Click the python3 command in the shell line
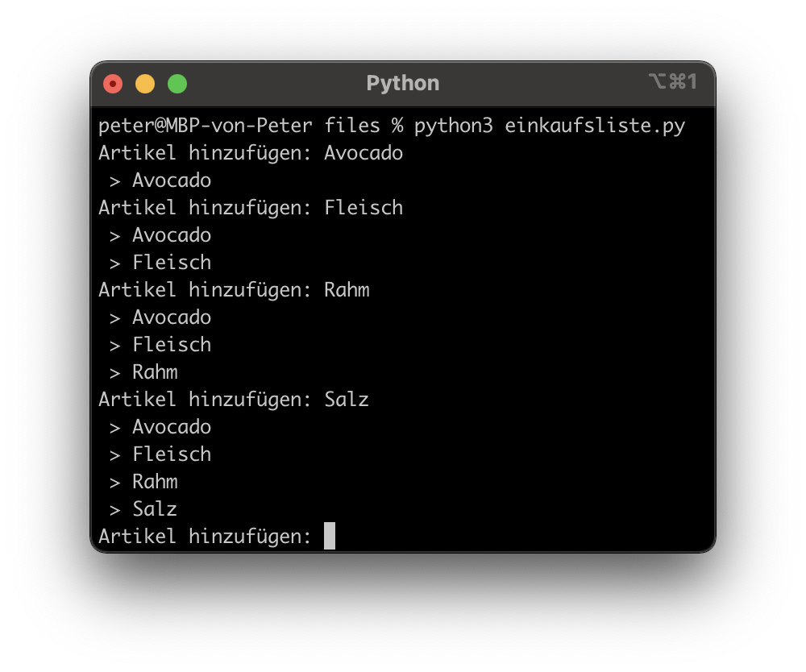806x672 pixels. (453, 126)
